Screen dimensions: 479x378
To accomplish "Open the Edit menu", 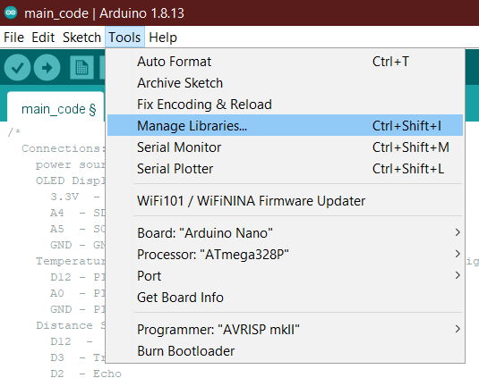I will point(43,38).
